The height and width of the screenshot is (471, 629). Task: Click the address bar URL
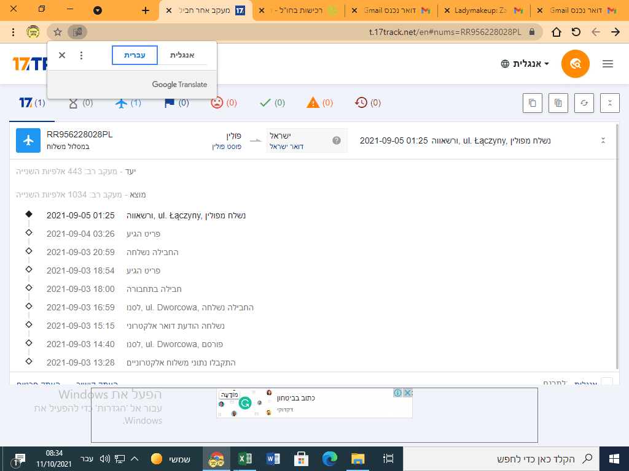(445, 32)
